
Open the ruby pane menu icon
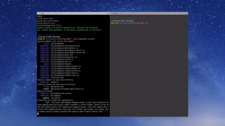(108, 13)
